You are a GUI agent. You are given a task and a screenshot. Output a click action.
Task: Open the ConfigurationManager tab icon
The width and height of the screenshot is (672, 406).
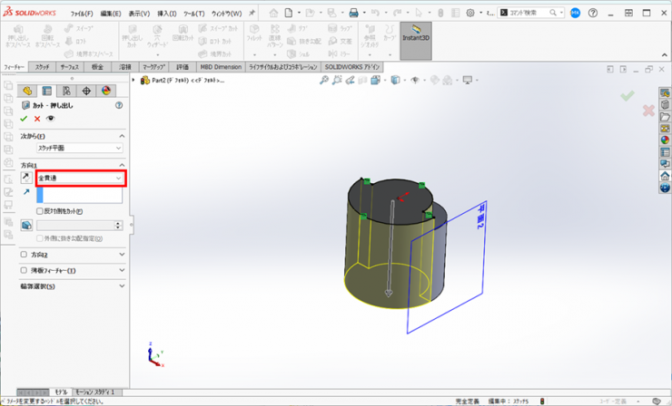pos(66,91)
